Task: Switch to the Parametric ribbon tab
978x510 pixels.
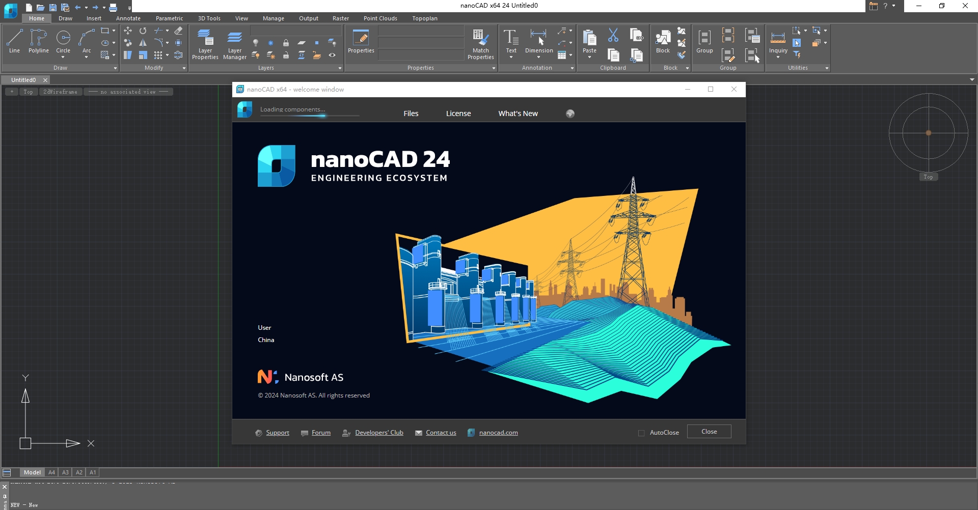Action: pyautogui.click(x=169, y=18)
